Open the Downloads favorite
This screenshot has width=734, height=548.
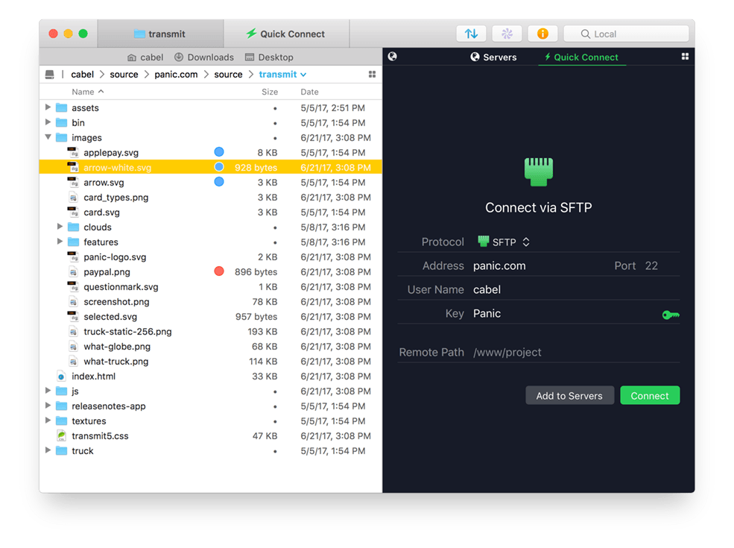point(203,57)
